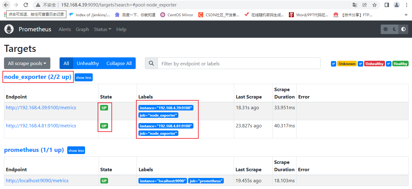Open All scrape pools dropdown
Image resolution: width=412 pixels, height=189 pixels.
pos(27,63)
